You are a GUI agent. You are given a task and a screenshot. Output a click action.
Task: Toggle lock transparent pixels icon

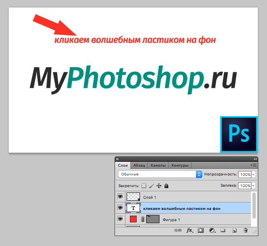pyautogui.click(x=144, y=185)
